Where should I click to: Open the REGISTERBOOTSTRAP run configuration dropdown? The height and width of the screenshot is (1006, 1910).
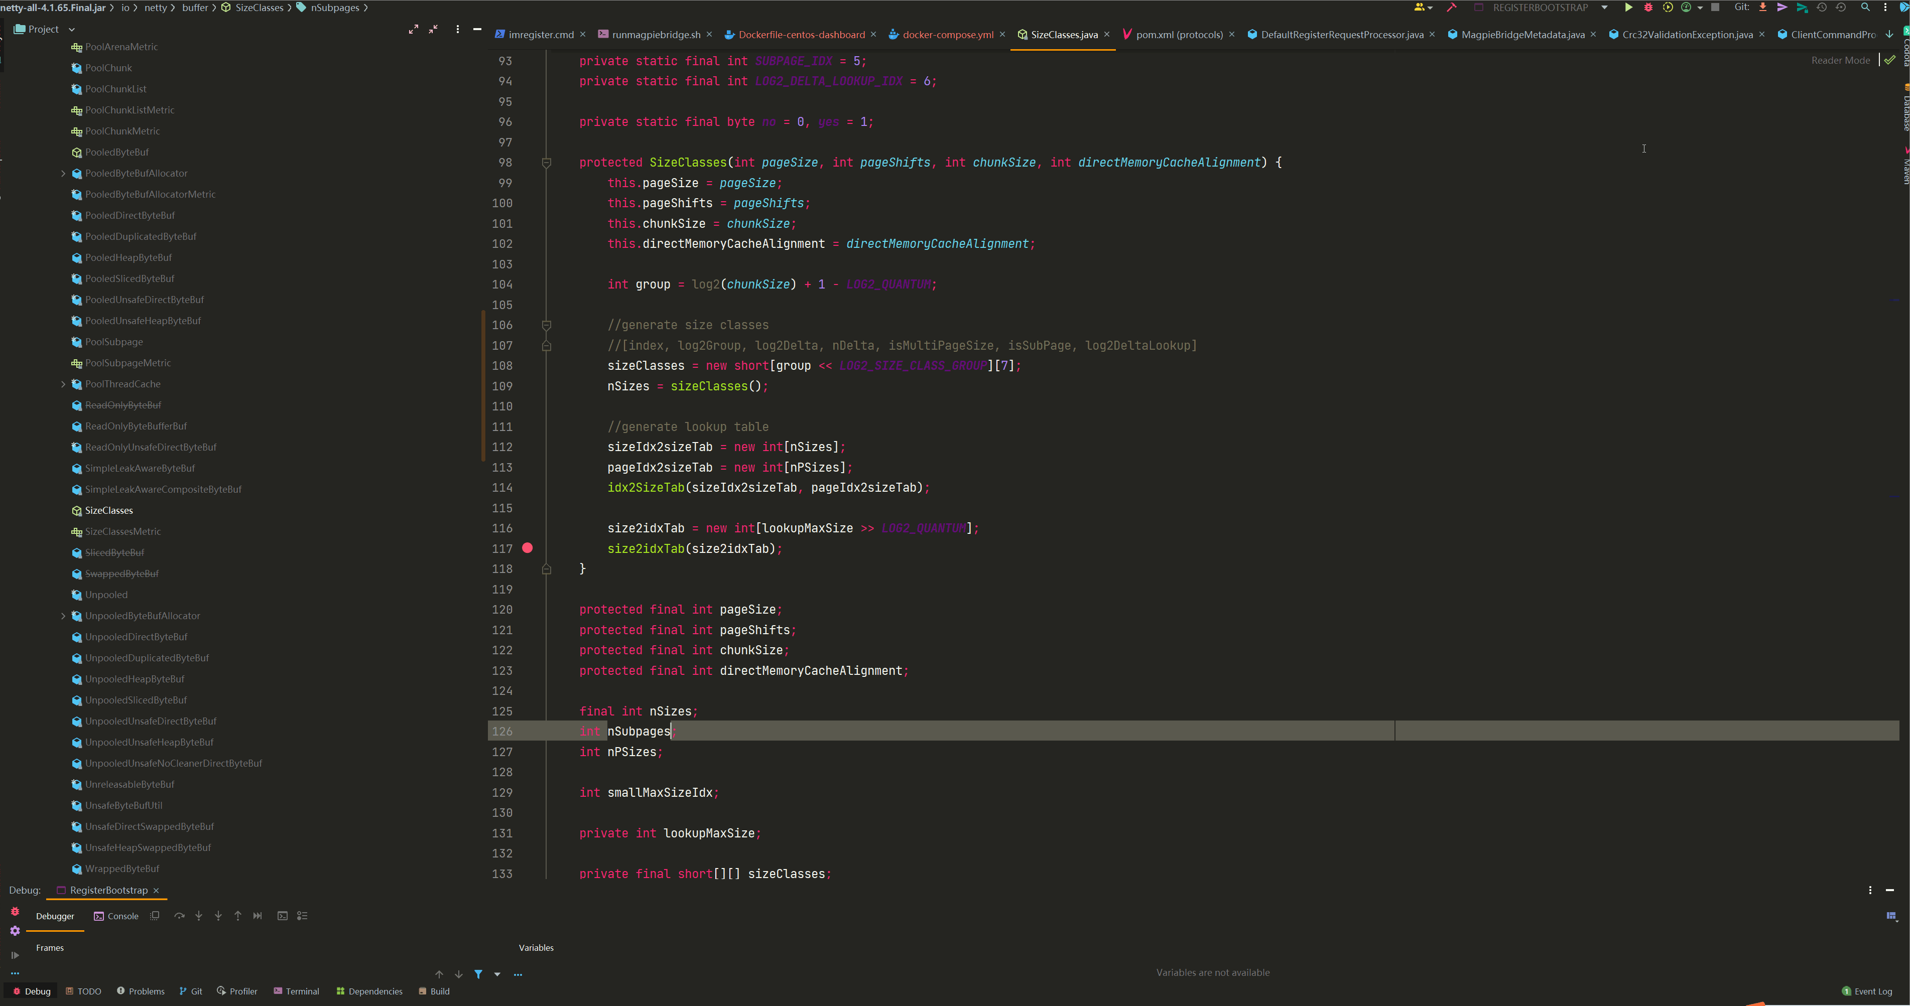pyautogui.click(x=1604, y=8)
